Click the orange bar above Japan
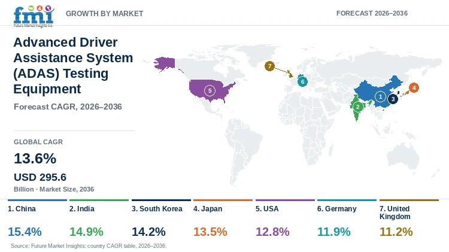The height and width of the screenshot is (252, 449). [x=223, y=200]
